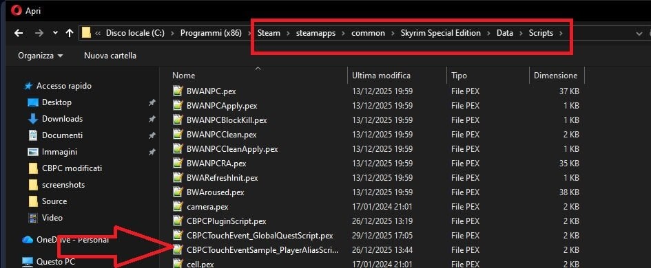
Task: Click pin icon next to Immagini
Action: (x=152, y=153)
